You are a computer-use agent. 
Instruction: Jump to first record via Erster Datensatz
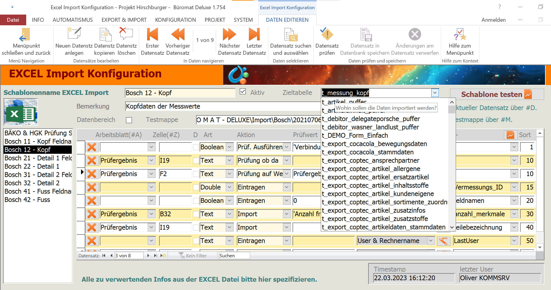pyautogui.click(x=152, y=35)
